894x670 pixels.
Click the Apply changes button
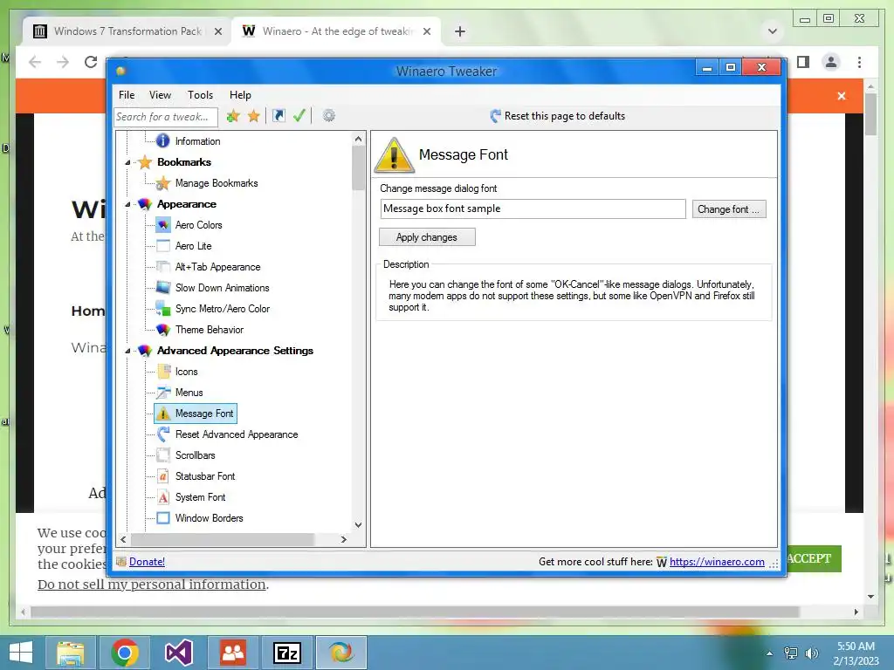[x=427, y=237]
